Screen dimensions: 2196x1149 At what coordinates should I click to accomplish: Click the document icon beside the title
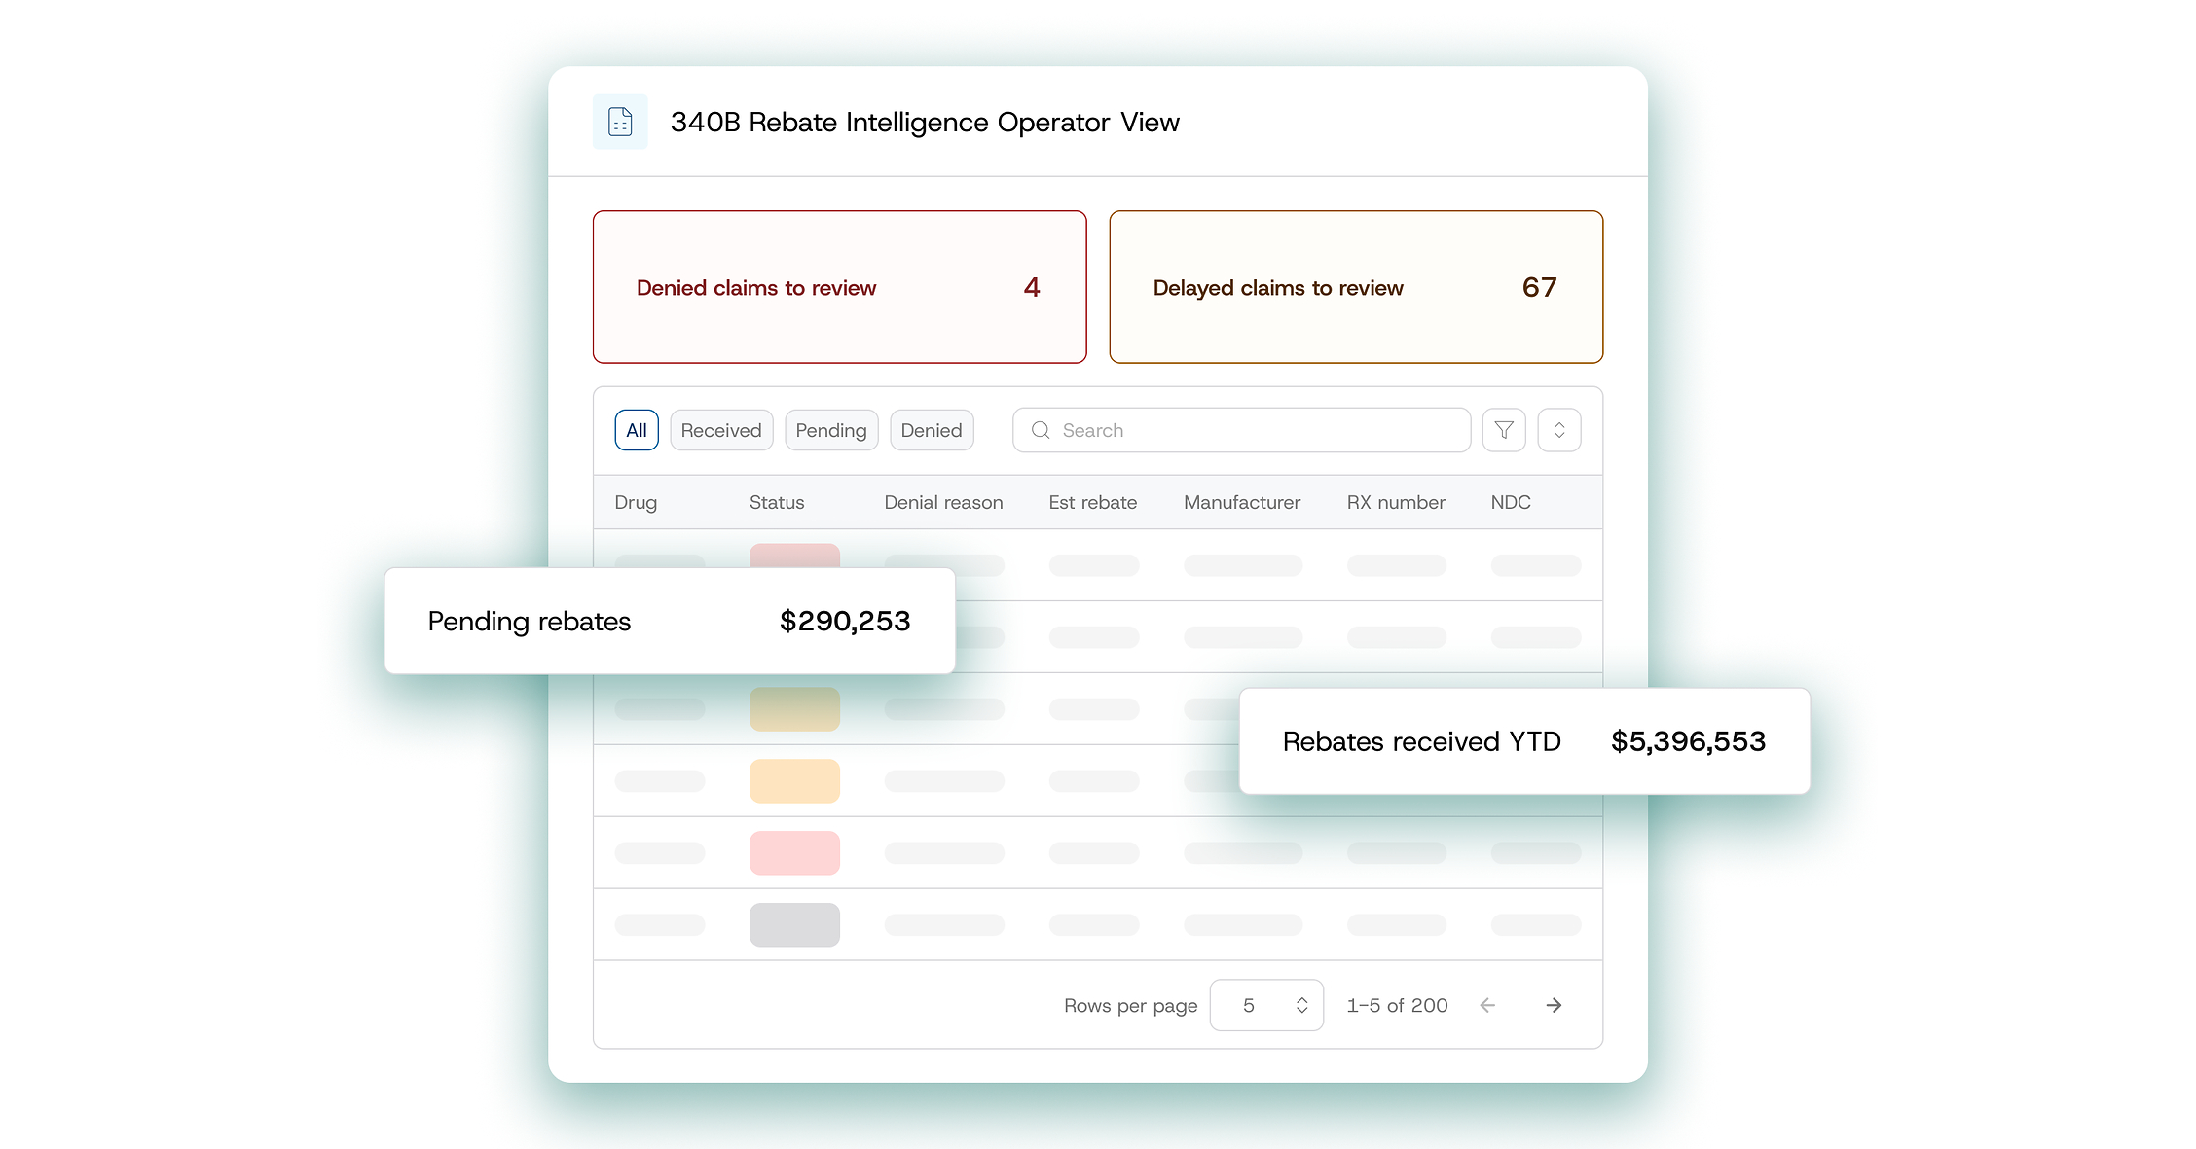pos(620,122)
